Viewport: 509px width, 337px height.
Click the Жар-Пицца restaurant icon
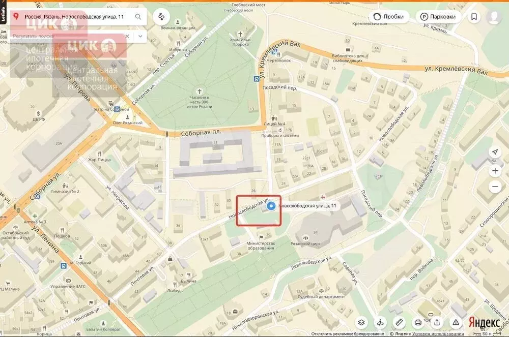point(99,154)
